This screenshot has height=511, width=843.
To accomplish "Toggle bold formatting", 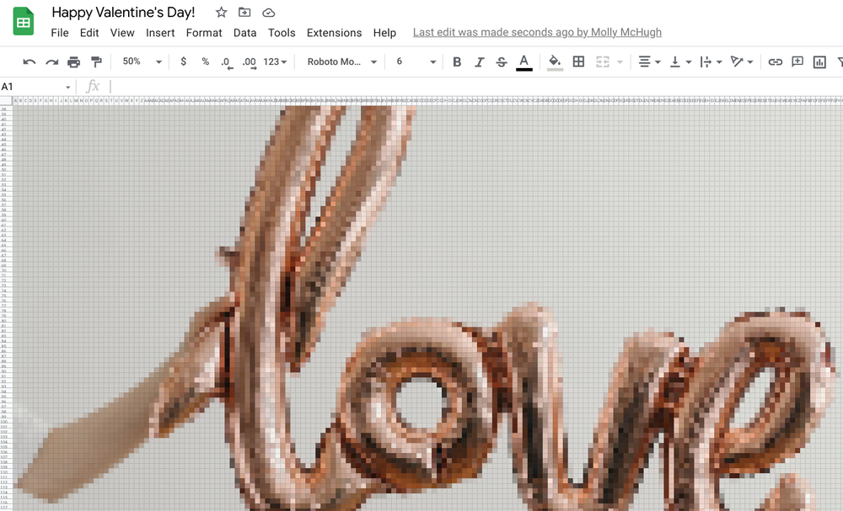I will point(457,62).
